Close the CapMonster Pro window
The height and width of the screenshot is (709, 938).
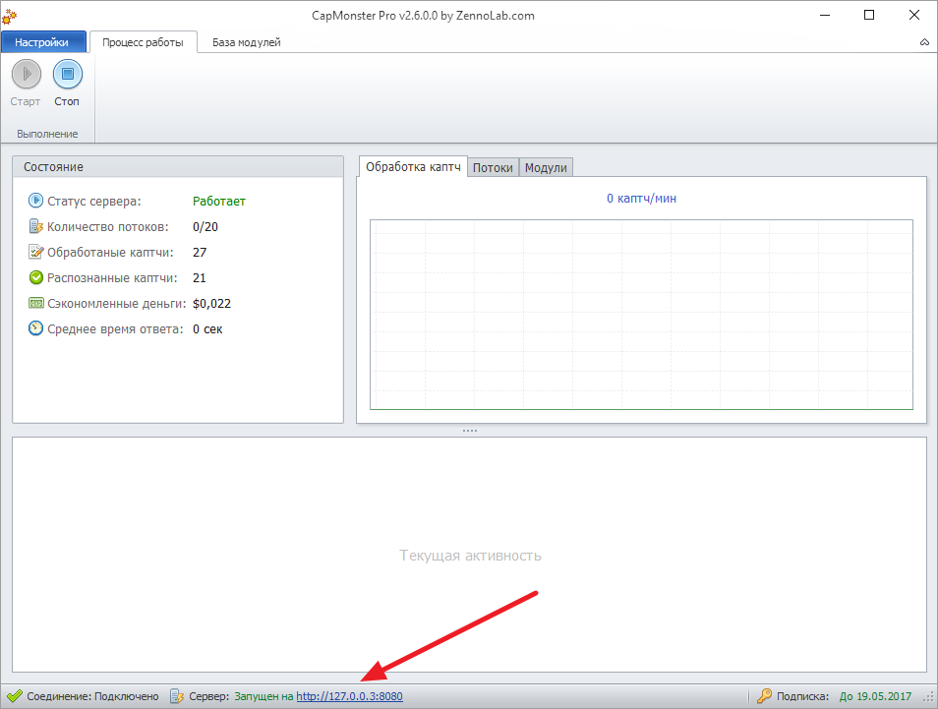pos(914,16)
